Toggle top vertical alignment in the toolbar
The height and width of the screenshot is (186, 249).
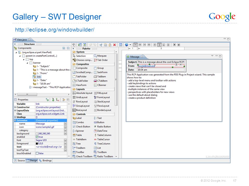click(155, 45)
